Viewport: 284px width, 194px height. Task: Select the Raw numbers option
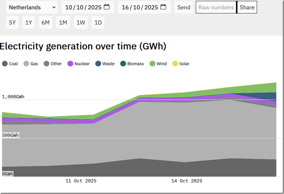coord(216,7)
